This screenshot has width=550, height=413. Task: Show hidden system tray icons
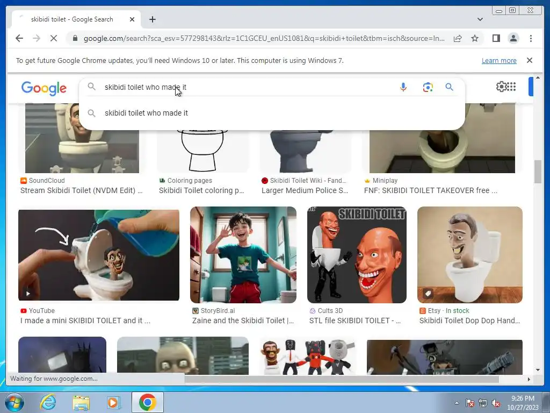click(457, 403)
